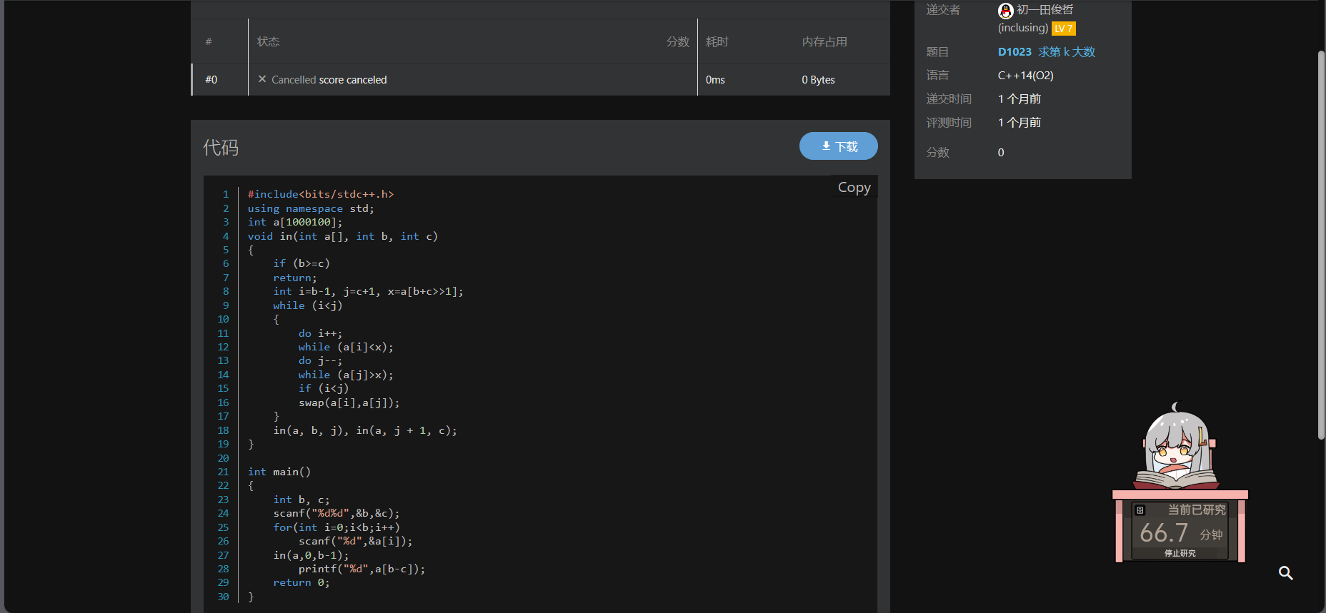Screen dimensions: 1326x613
Task: Copy the code with the Copy button
Action: (x=854, y=187)
